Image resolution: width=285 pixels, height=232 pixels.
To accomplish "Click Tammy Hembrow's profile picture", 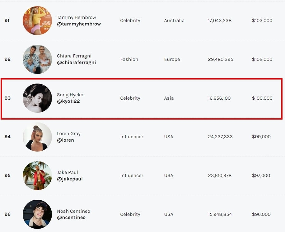I will click(37, 20).
